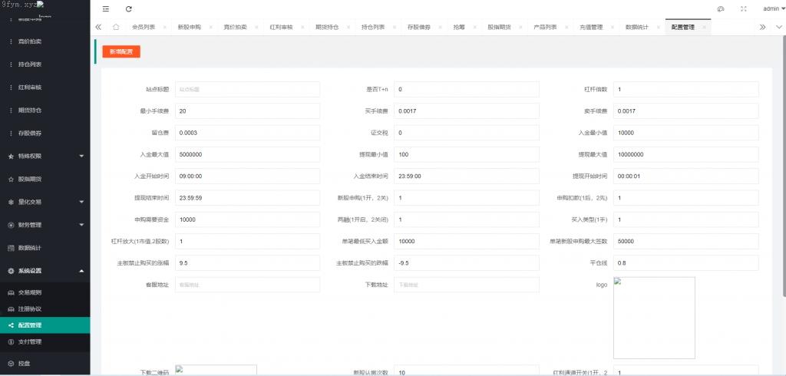This screenshot has height=376, width=786.
Task: Click the 杠杆倍数 input field
Action: tap(685, 89)
